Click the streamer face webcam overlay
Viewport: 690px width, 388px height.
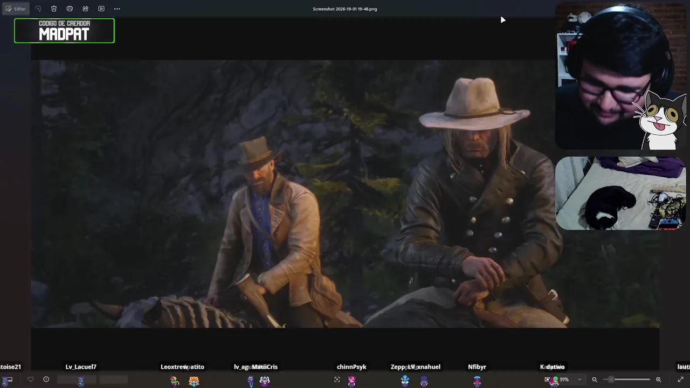620,75
